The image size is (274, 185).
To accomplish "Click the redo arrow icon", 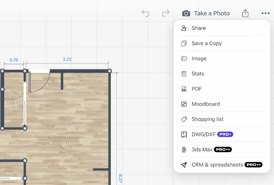I will (x=166, y=13).
